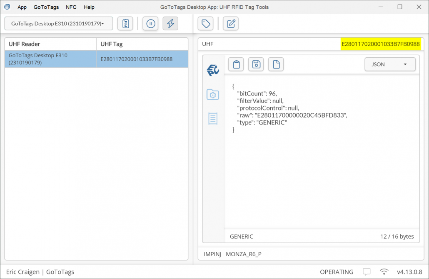Open the App menu
Screen dimensions: 429x279
[x=22, y=7]
